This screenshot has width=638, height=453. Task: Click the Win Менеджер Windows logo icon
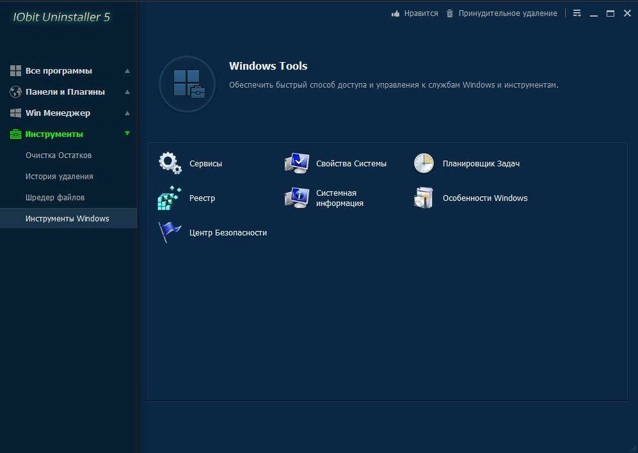pyautogui.click(x=15, y=113)
